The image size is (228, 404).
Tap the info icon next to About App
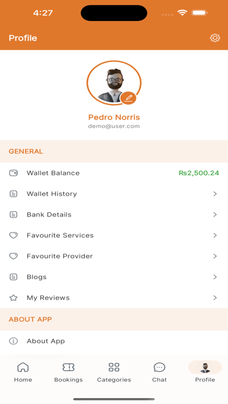13,341
